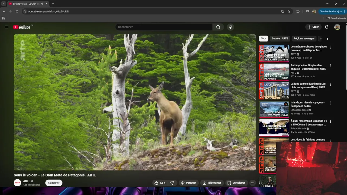Click the video title Sous le volcan
The width and height of the screenshot is (347, 195).
55,175
